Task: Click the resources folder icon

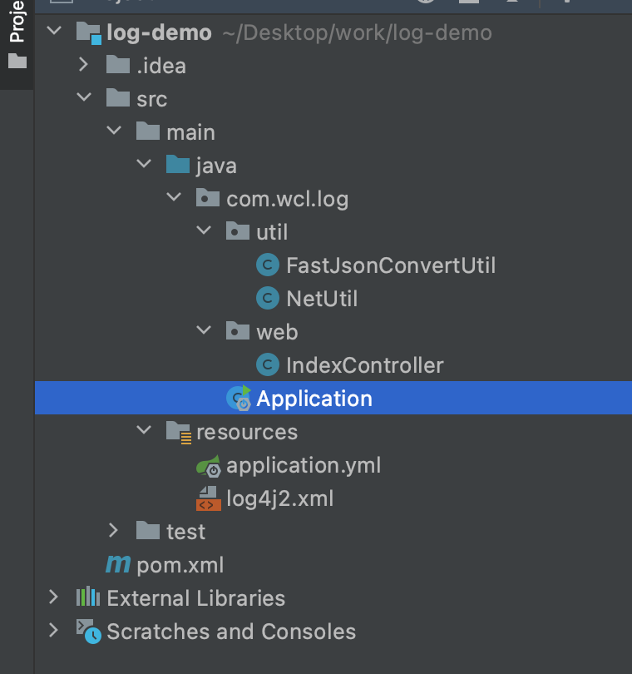Action: pos(178,431)
